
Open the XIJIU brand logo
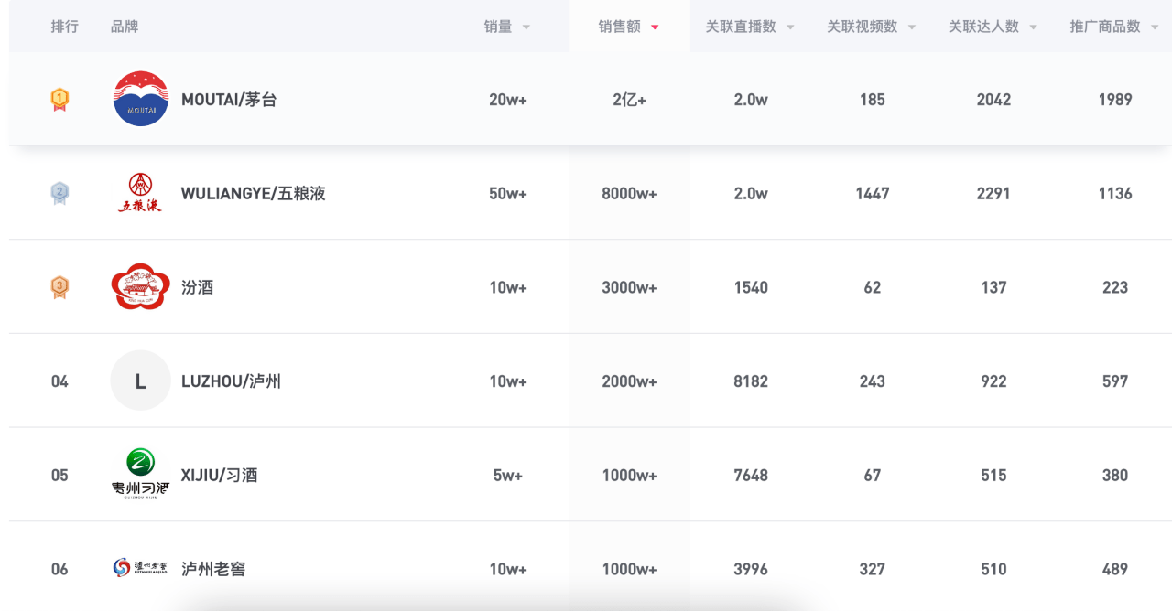click(x=141, y=475)
